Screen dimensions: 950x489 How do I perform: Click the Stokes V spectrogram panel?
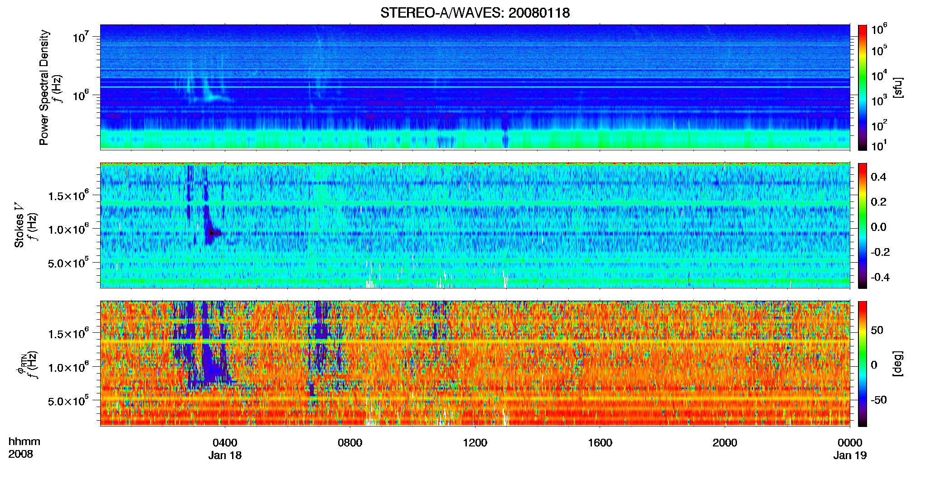[475, 225]
